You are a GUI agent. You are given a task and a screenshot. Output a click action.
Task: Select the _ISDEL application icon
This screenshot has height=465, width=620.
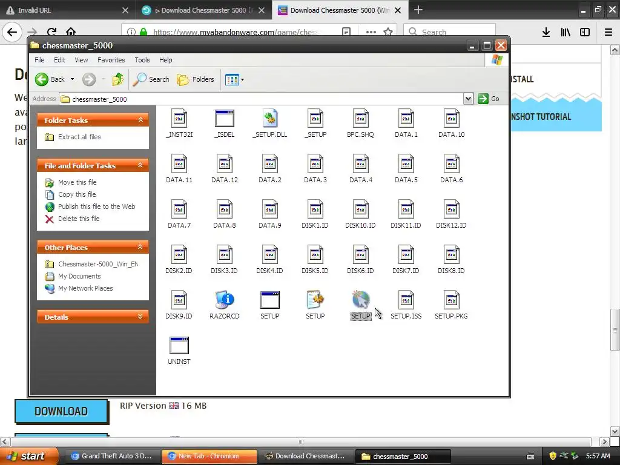pyautogui.click(x=225, y=118)
